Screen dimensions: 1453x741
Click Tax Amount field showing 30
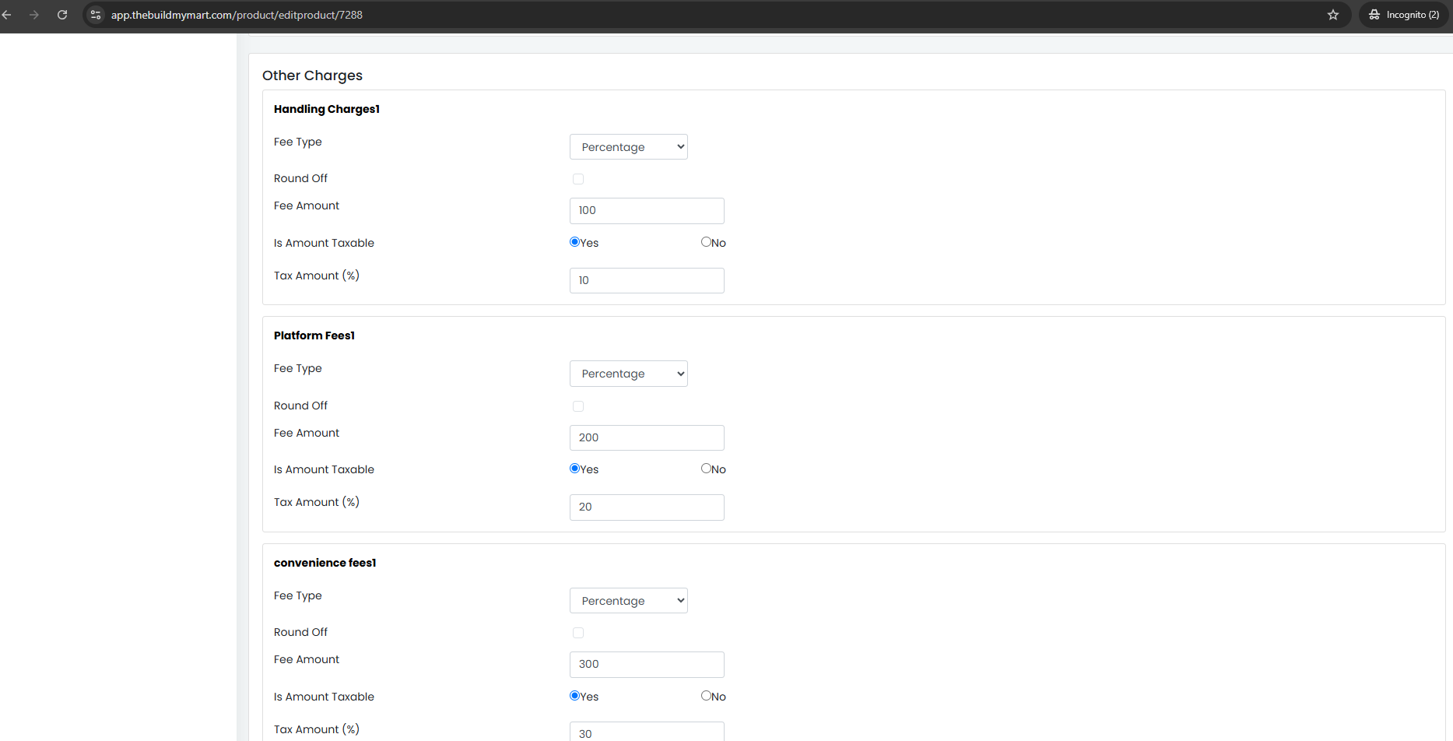click(x=647, y=732)
